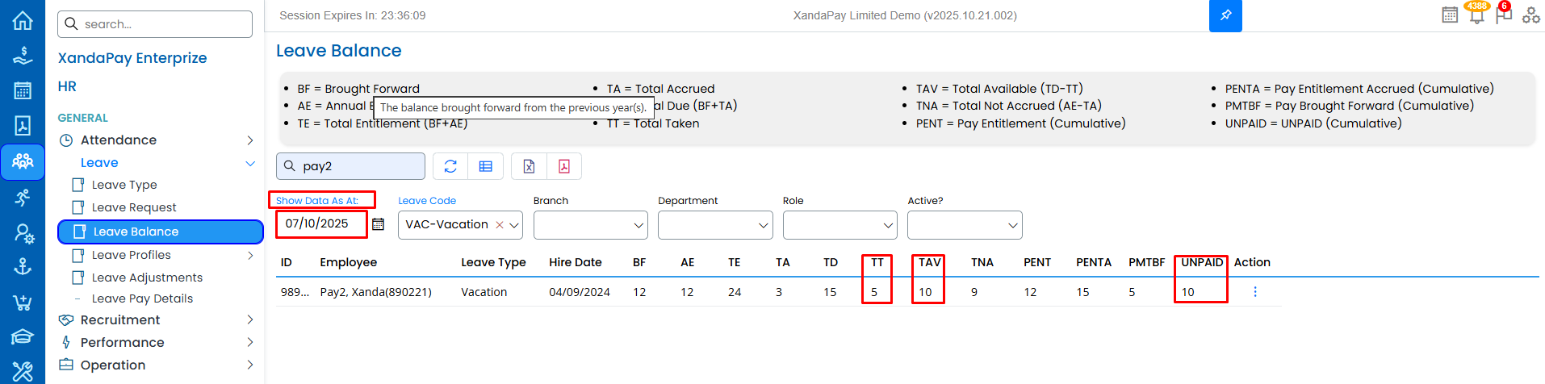
Task: Export the table to Excel
Action: pyautogui.click(x=529, y=166)
